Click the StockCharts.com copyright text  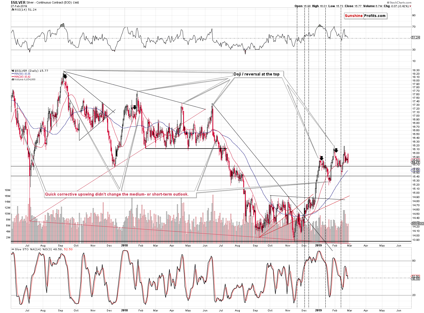(x=399, y=2)
